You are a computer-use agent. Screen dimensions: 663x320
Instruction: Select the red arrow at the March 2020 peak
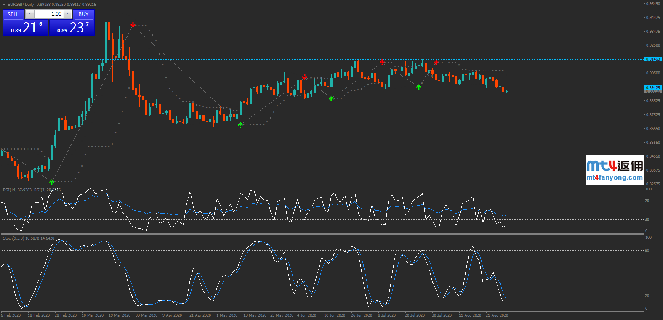click(133, 25)
